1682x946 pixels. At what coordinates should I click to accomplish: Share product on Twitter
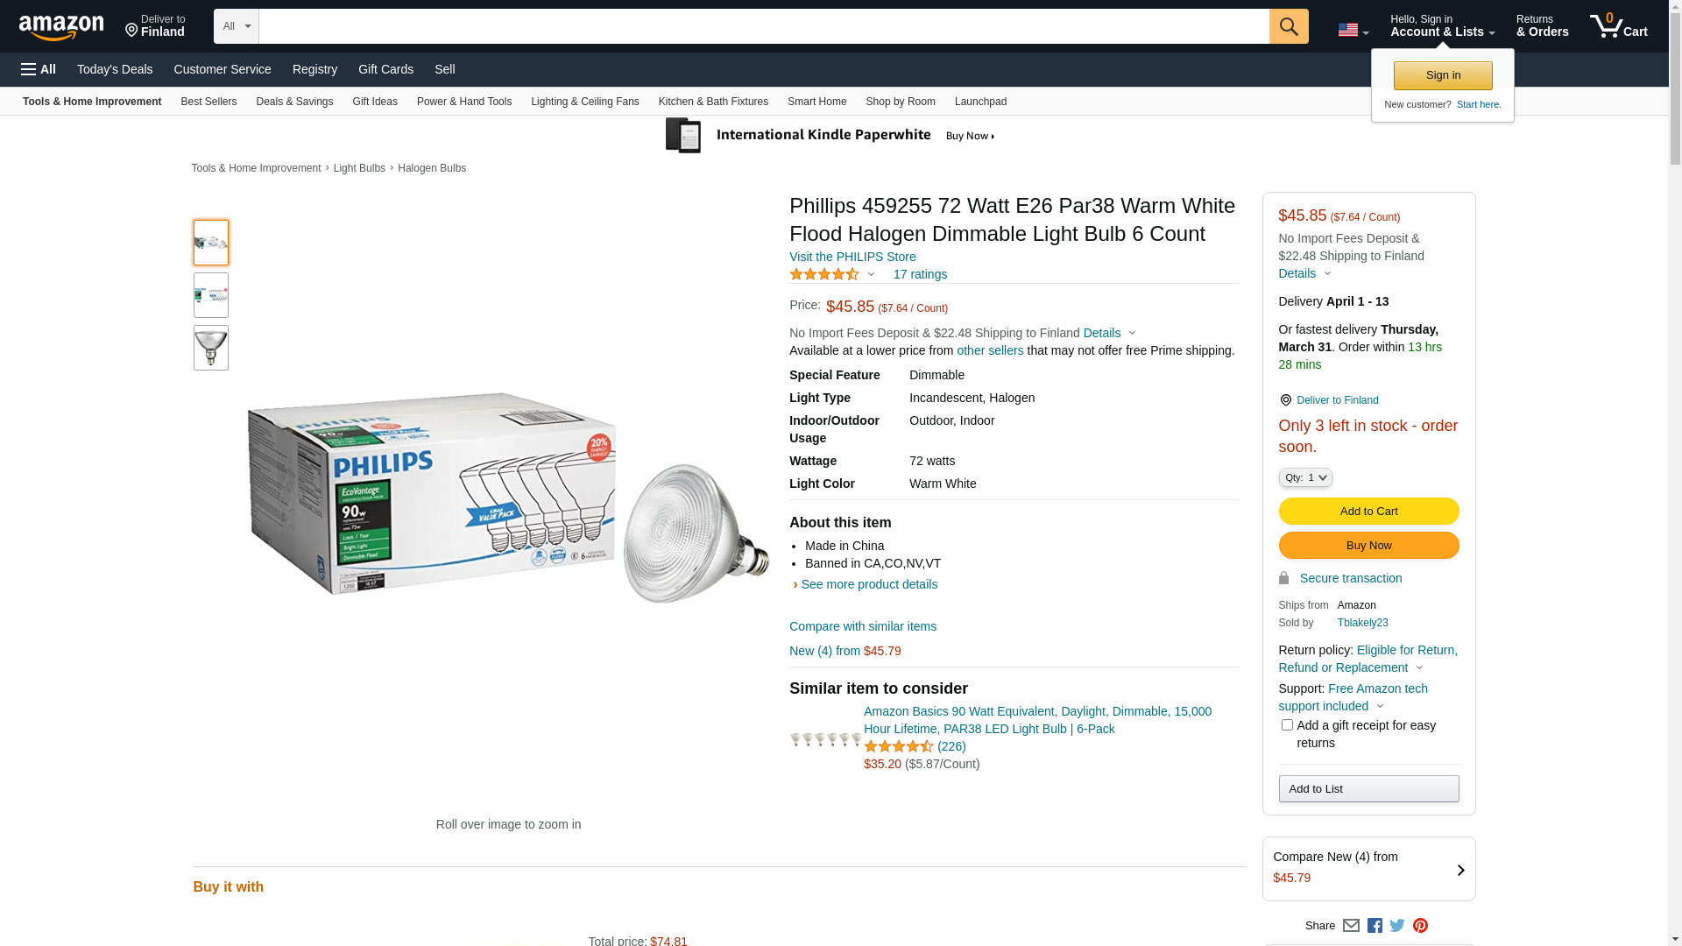click(1397, 926)
